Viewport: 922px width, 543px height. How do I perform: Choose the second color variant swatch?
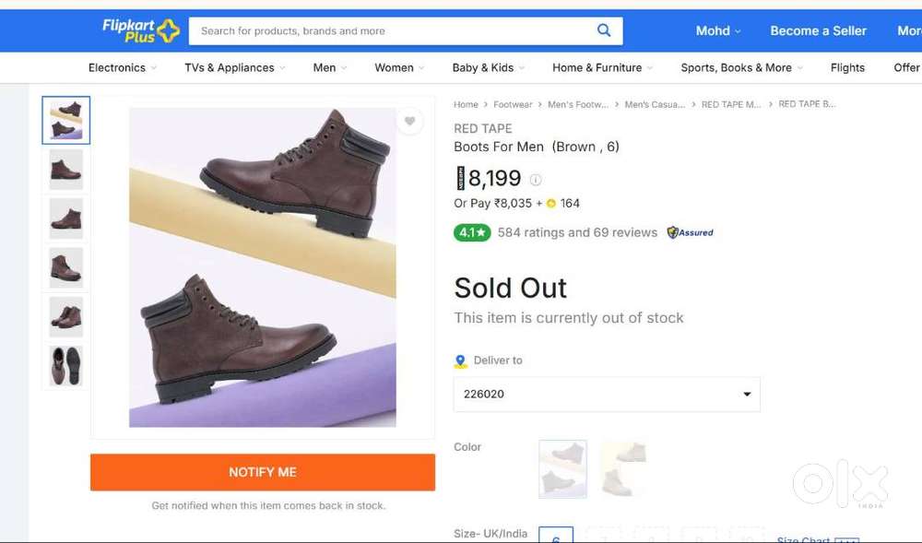point(624,469)
